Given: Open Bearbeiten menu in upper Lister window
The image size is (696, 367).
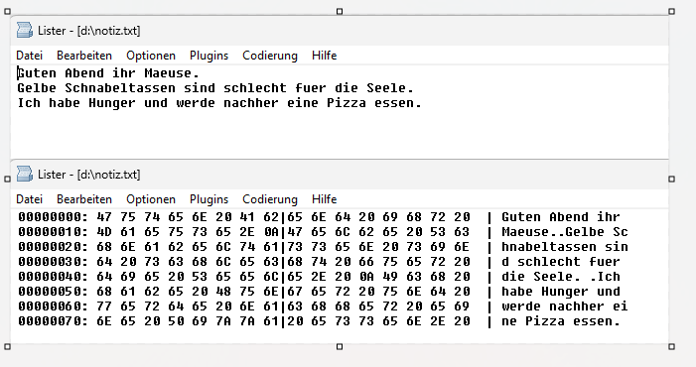Looking at the screenshot, I should (84, 56).
